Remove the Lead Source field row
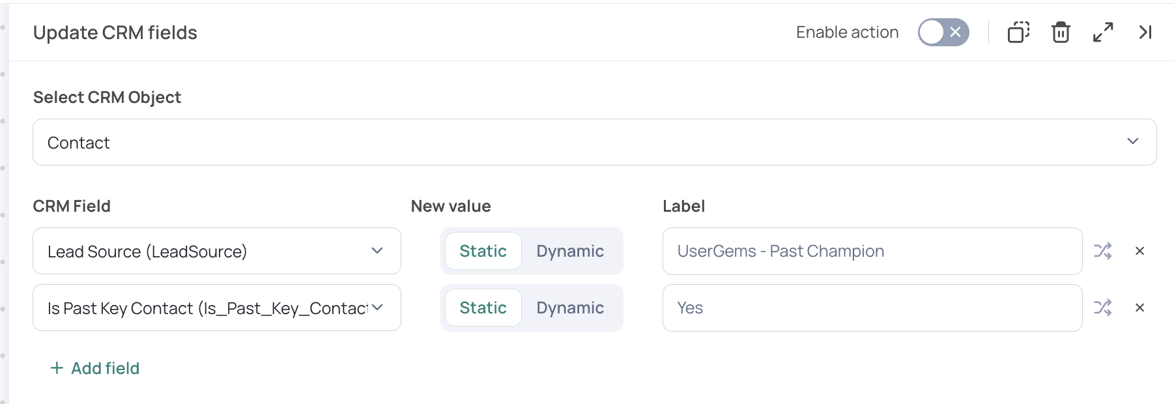 click(x=1139, y=251)
